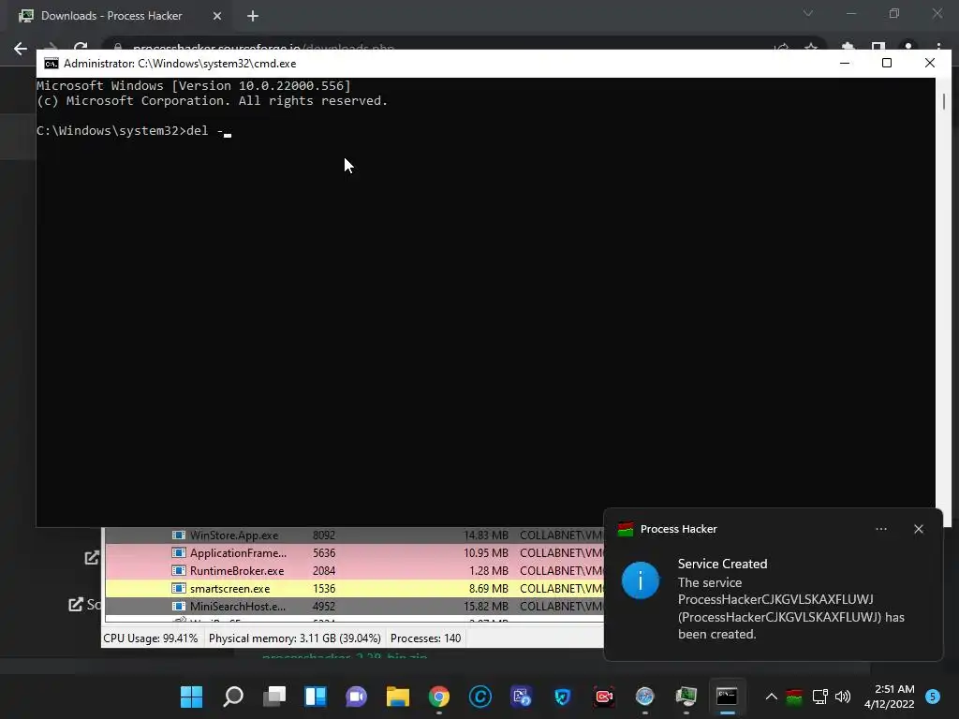Click the Command Prompt taskbar icon
This screenshot has width=959, height=719.
point(727,697)
